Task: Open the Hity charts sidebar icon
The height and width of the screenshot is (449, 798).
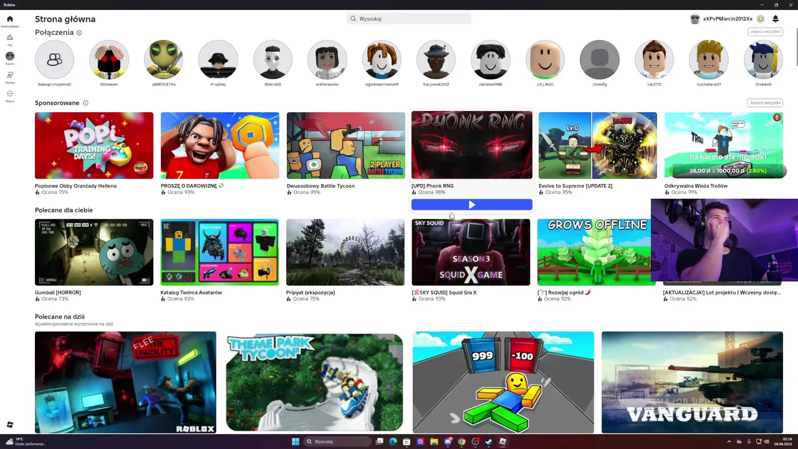Action: [9, 37]
